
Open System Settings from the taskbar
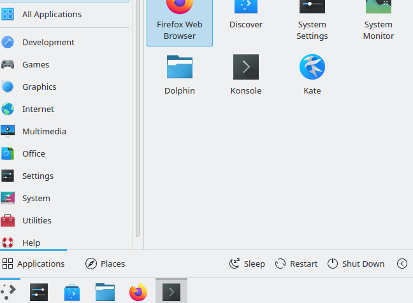click(x=39, y=292)
